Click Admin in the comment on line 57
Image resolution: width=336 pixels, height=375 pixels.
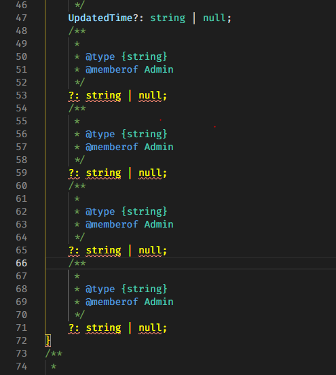tap(159, 147)
